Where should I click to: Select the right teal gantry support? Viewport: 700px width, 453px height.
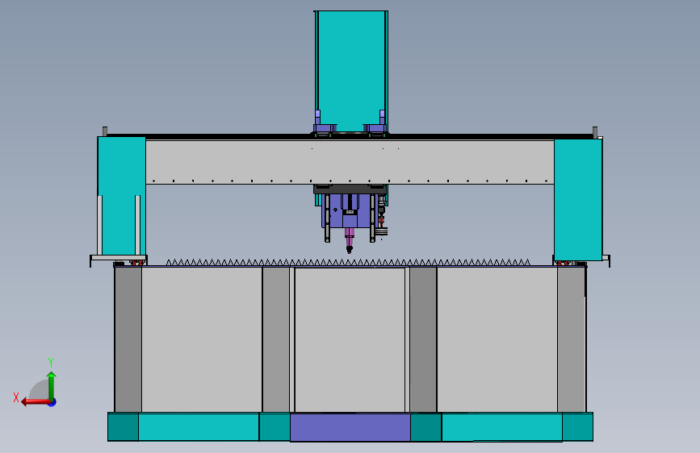[577, 199]
